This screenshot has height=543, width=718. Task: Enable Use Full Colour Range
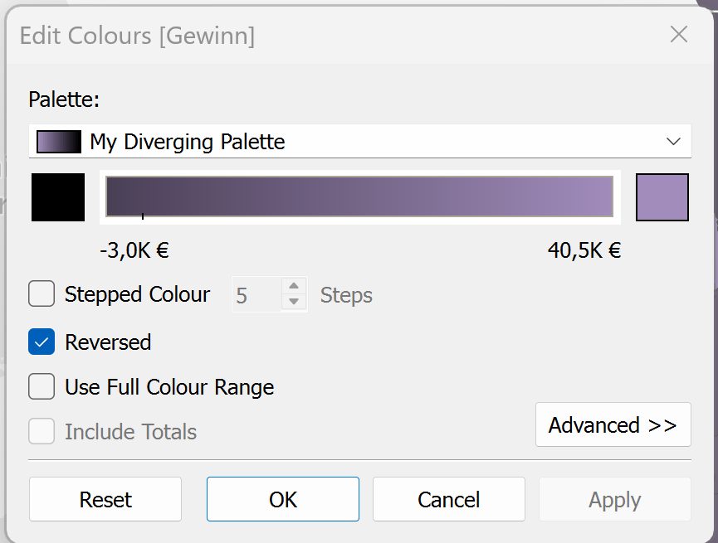pyautogui.click(x=42, y=386)
